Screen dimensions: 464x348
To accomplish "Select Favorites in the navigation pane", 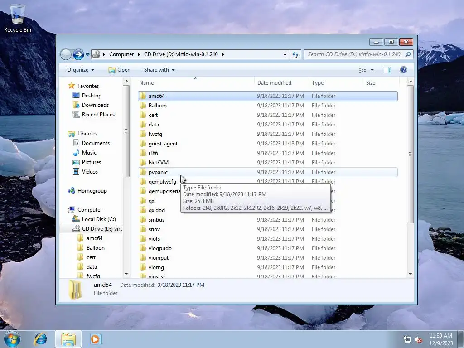I will point(88,86).
